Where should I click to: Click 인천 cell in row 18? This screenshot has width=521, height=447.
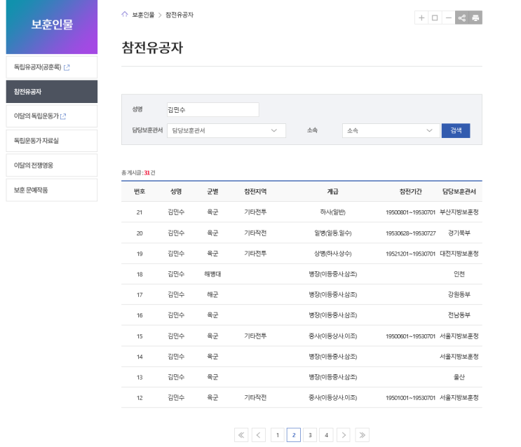pos(459,274)
